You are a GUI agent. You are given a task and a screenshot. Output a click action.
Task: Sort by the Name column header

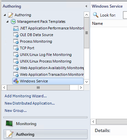pos(109,23)
